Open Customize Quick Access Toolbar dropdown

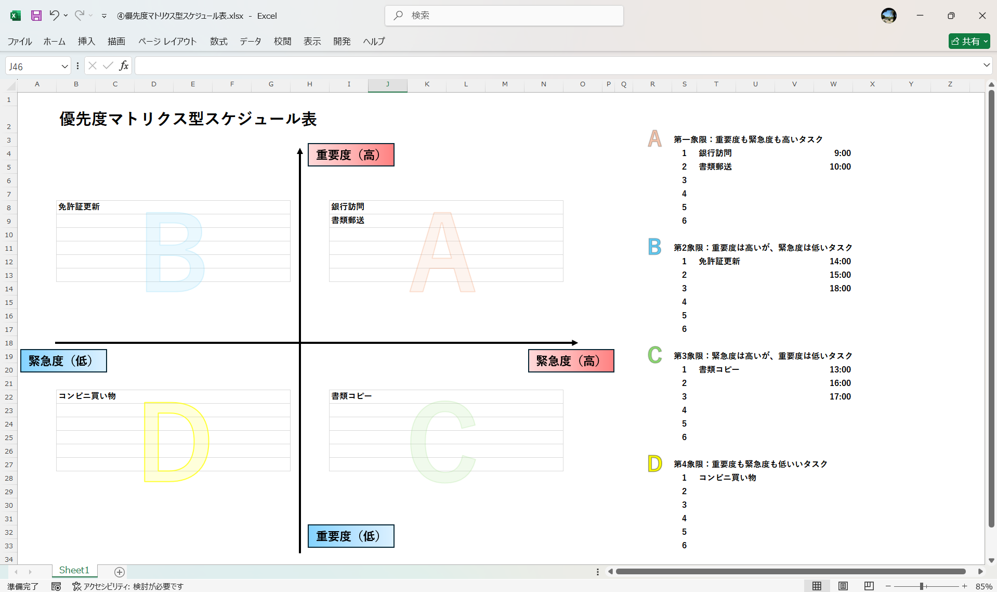click(103, 16)
